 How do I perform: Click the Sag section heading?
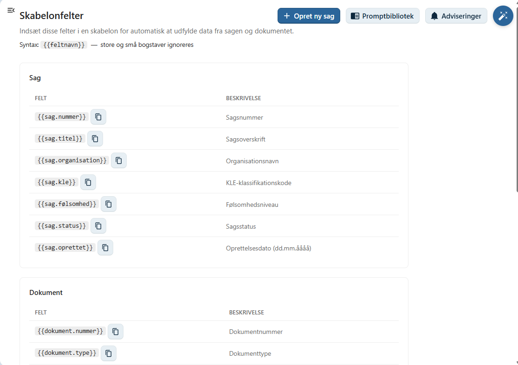pyautogui.click(x=35, y=78)
